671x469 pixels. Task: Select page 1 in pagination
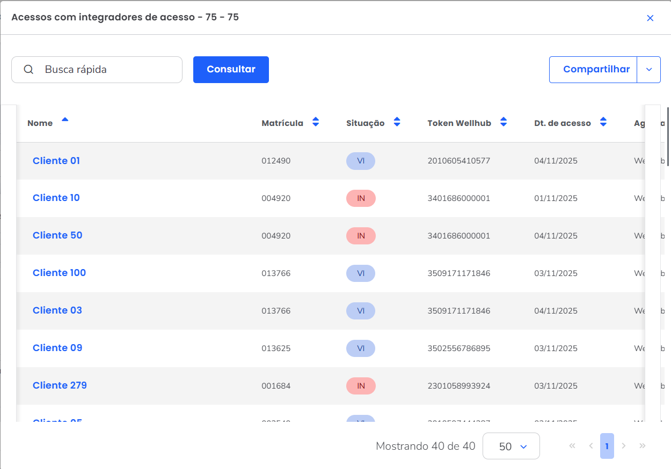[607, 446]
